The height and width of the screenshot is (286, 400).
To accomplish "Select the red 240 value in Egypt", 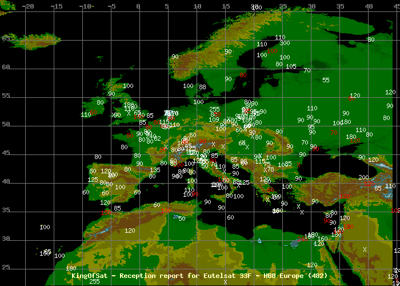I will 302,239.
